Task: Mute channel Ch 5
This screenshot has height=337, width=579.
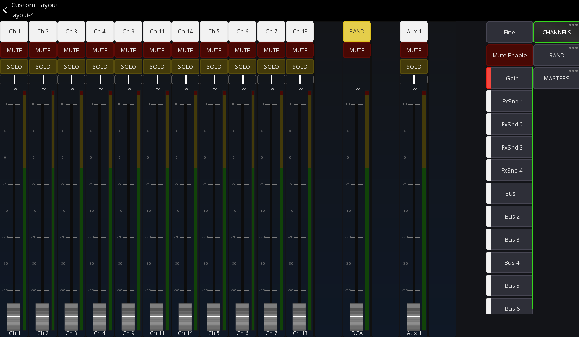Action: [x=214, y=50]
